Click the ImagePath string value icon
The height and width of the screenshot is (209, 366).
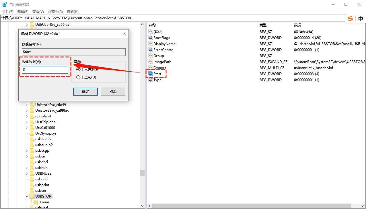(151, 62)
